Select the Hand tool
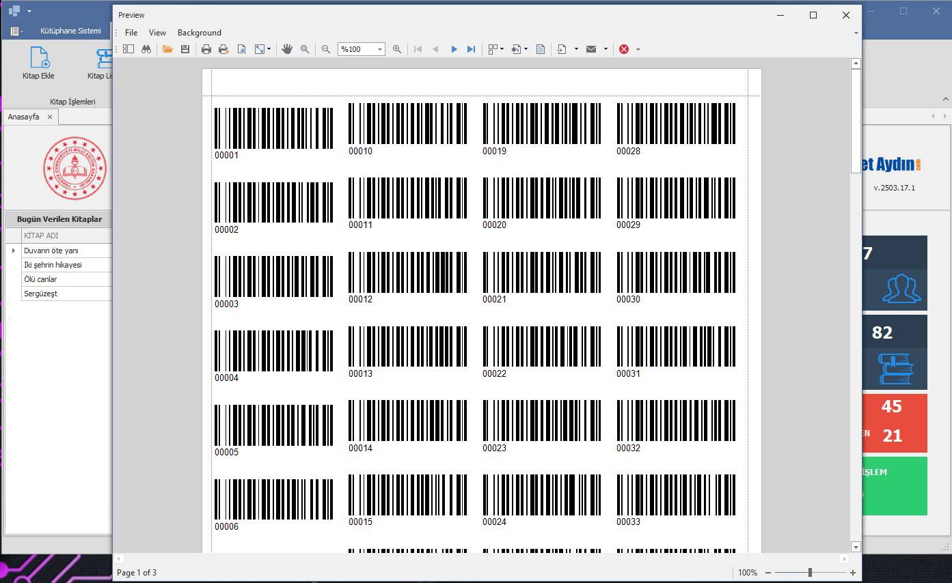This screenshot has height=583, width=952. 287,49
